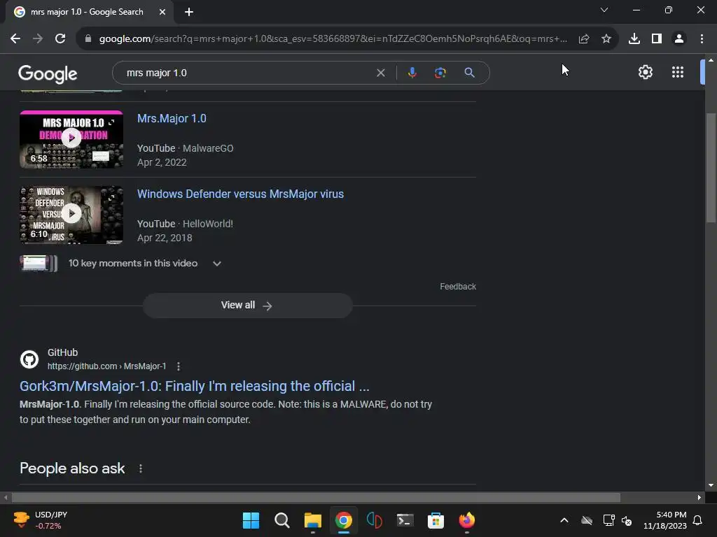Bookmark this page with the star icon
The width and height of the screenshot is (717, 537).
coord(606,39)
